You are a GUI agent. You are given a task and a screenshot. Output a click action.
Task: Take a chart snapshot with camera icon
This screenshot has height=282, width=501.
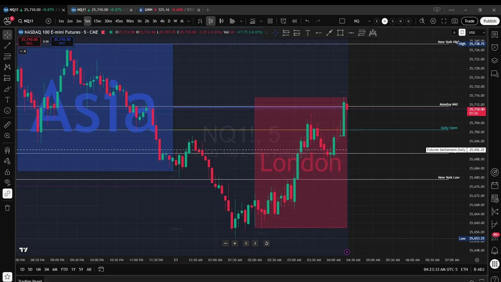click(x=455, y=21)
